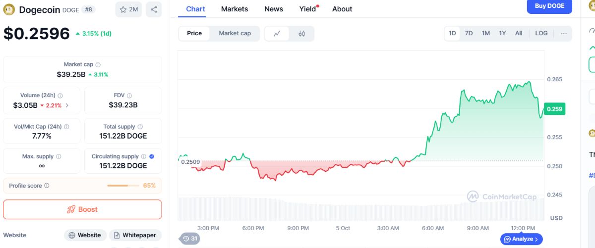Toggle chart to Market cap view
595x248 pixels.
click(235, 33)
